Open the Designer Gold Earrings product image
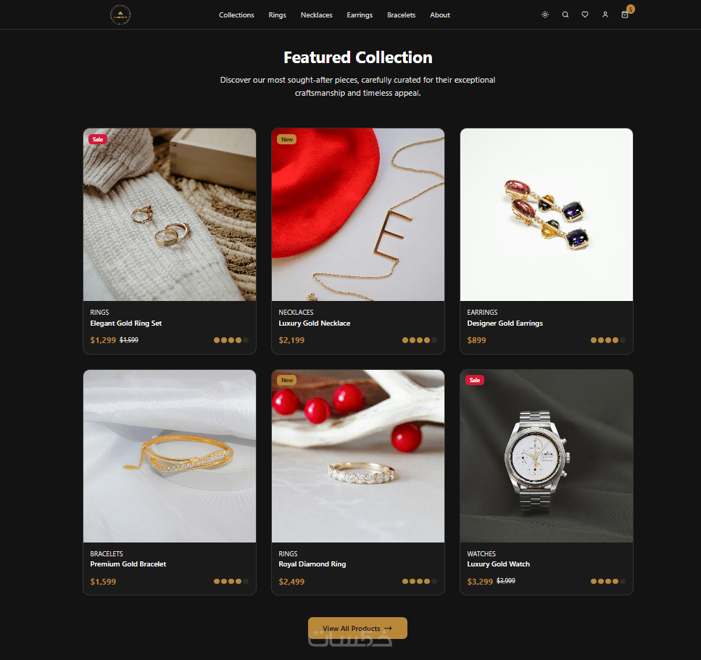This screenshot has width=701, height=660. coord(547,215)
